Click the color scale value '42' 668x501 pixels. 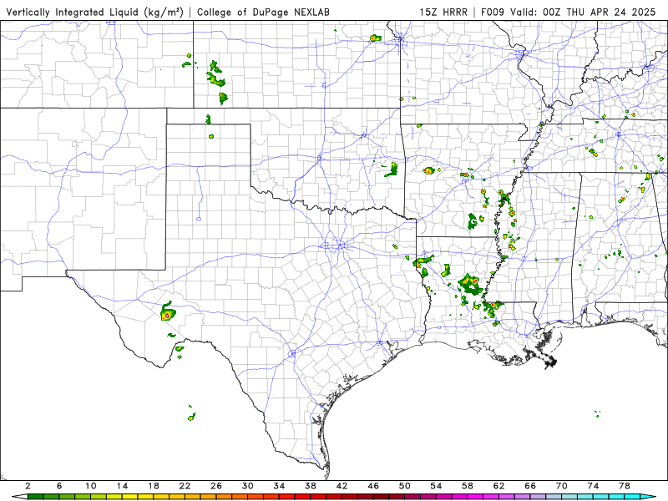[342, 486]
